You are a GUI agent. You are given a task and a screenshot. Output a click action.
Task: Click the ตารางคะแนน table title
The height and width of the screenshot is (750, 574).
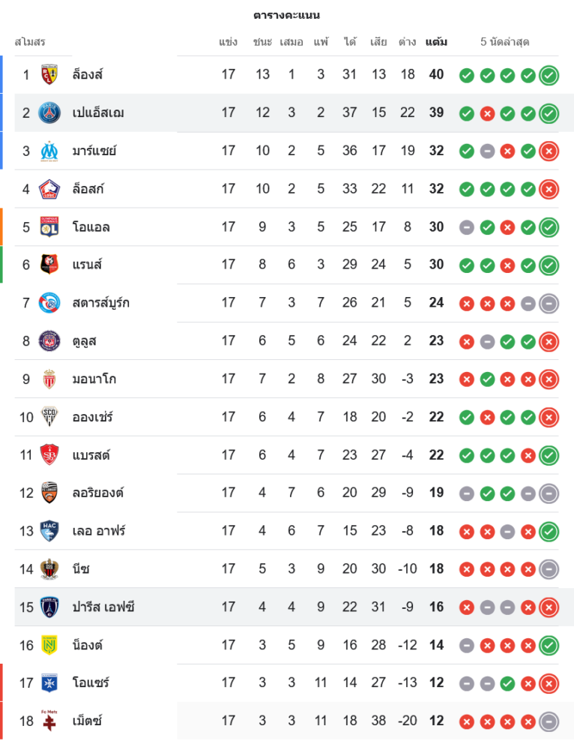[x=287, y=15]
